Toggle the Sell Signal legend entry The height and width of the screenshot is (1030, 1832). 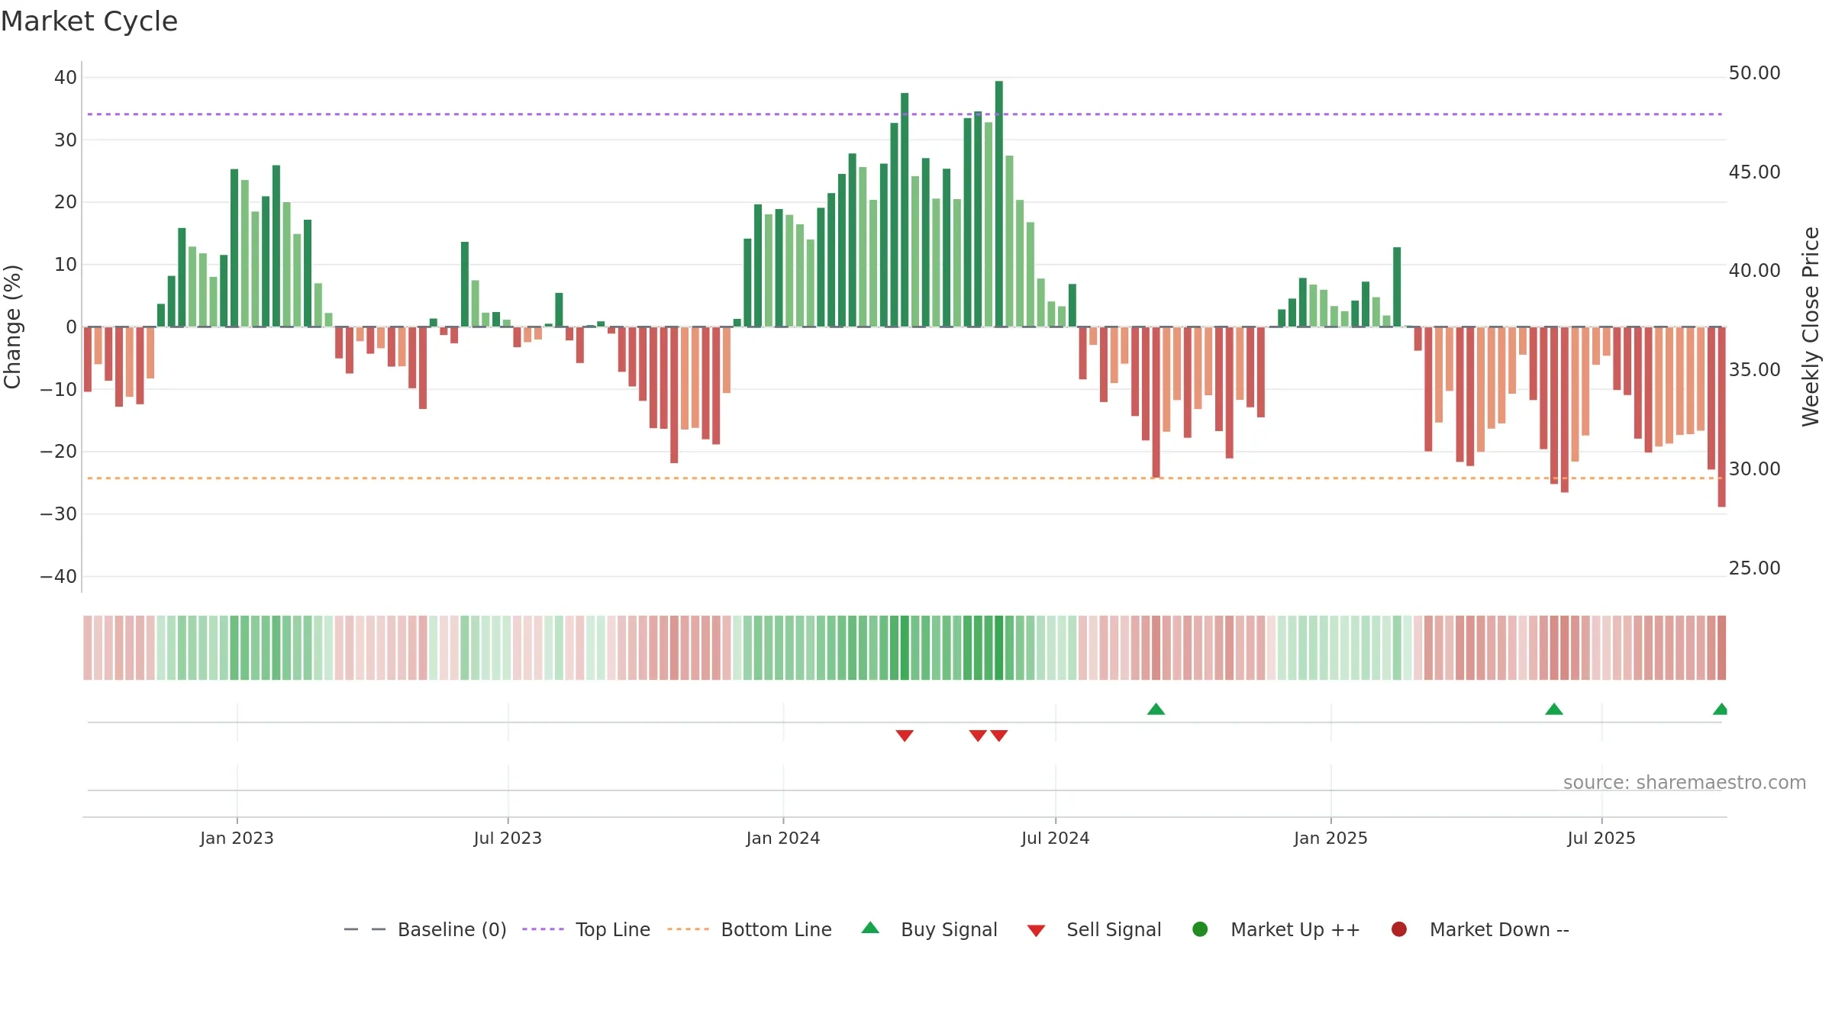(1095, 929)
